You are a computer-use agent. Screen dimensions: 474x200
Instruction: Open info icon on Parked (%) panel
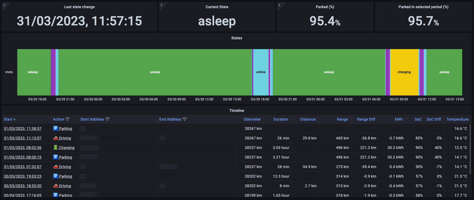[x=279, y=5]
